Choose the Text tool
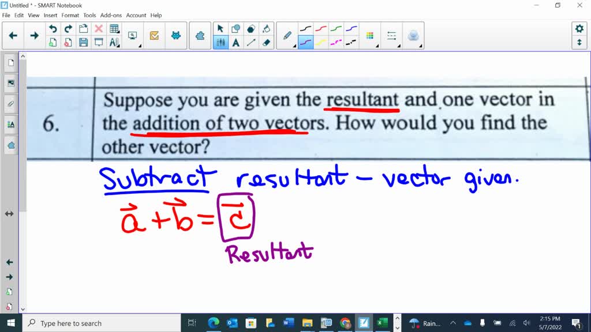Image resolution: width=591 pixels, height=332 pixels. pos(235,42)
